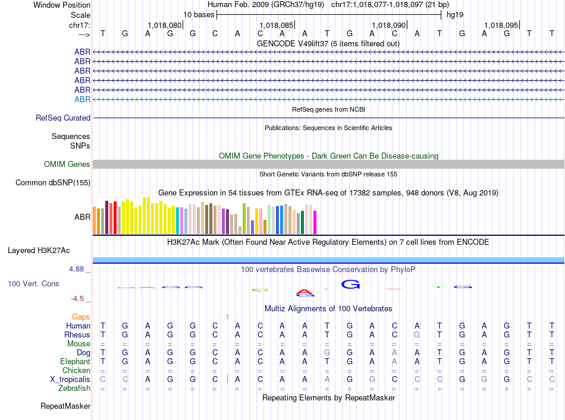This screenshot has height=420, width=565.
Task: Click the Common dbSNP(155) track label
Action: click(52, 182)
